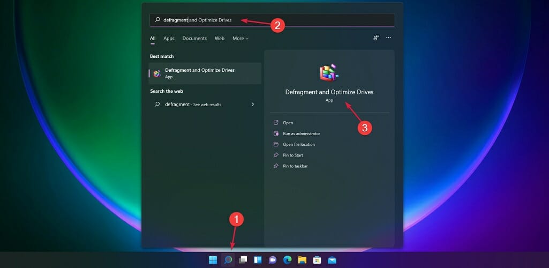The width and height of the screenshot is (549, 268).
Task: Choose Run as administrator
Action: pos(302,133)
